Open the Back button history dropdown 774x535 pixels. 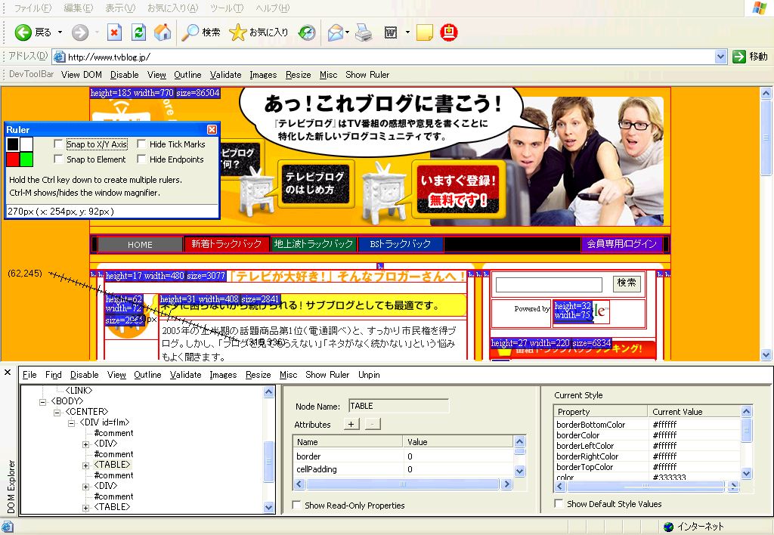click(x=60, y=32)
